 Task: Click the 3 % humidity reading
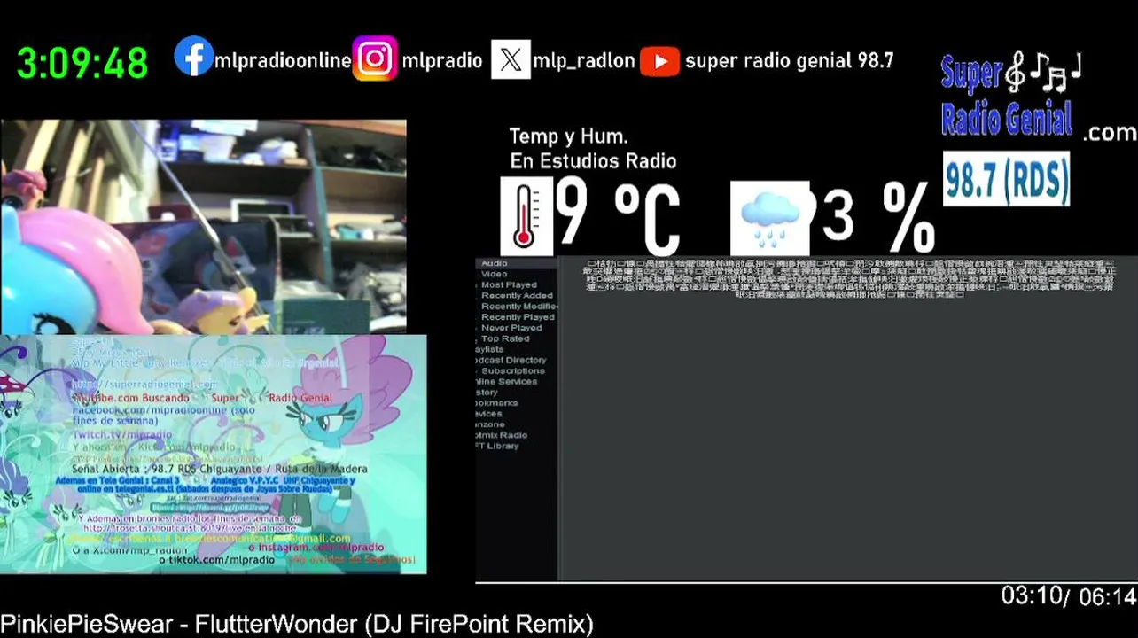pyautogui.click(x=878, y=218)
